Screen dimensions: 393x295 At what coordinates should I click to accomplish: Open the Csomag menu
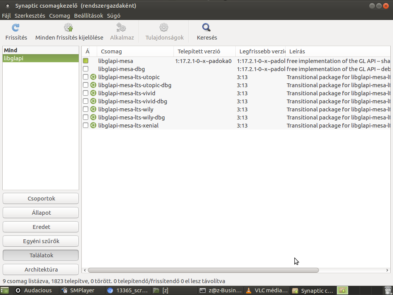click(x=59, y=15)
